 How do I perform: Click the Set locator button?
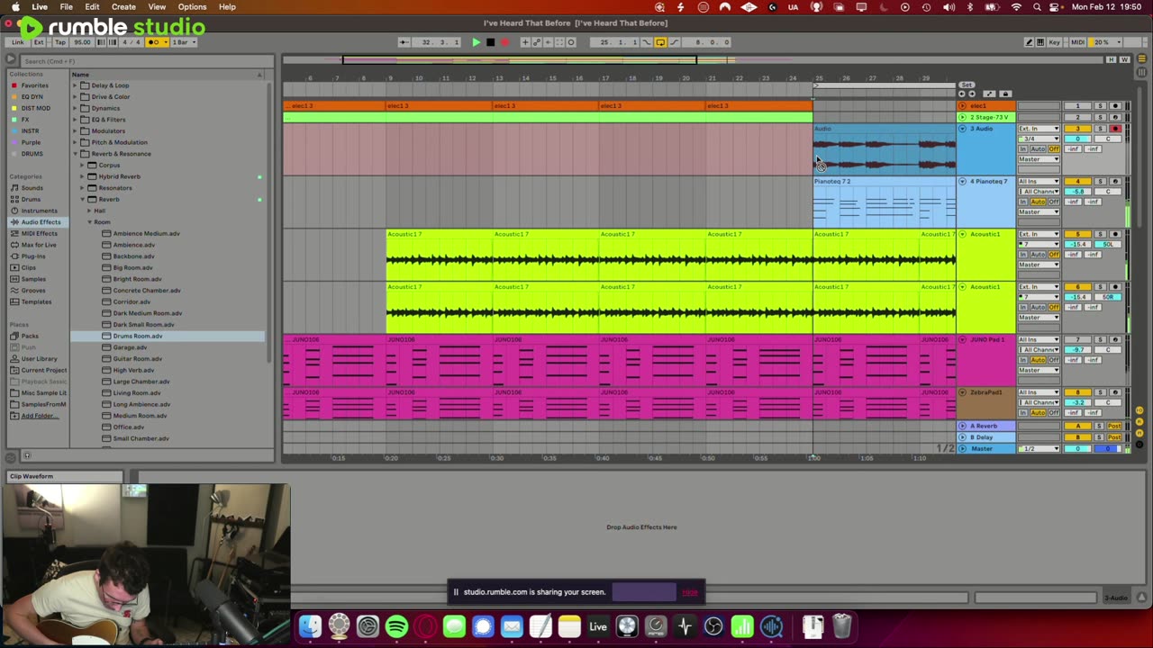(967, 85)
